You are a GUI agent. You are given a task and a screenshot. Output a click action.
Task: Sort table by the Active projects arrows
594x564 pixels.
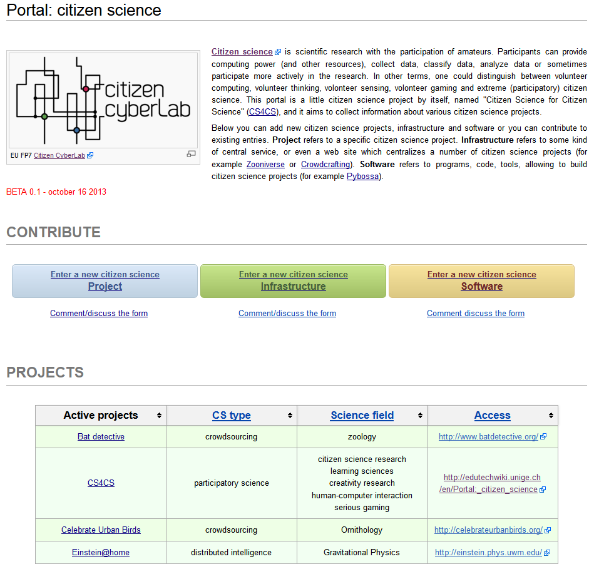pyautogui.click(x=159, y=416)
